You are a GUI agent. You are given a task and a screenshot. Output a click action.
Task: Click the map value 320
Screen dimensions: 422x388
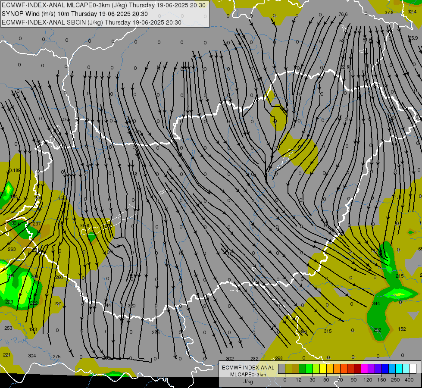pyautogui.click(x=131, y=306)
